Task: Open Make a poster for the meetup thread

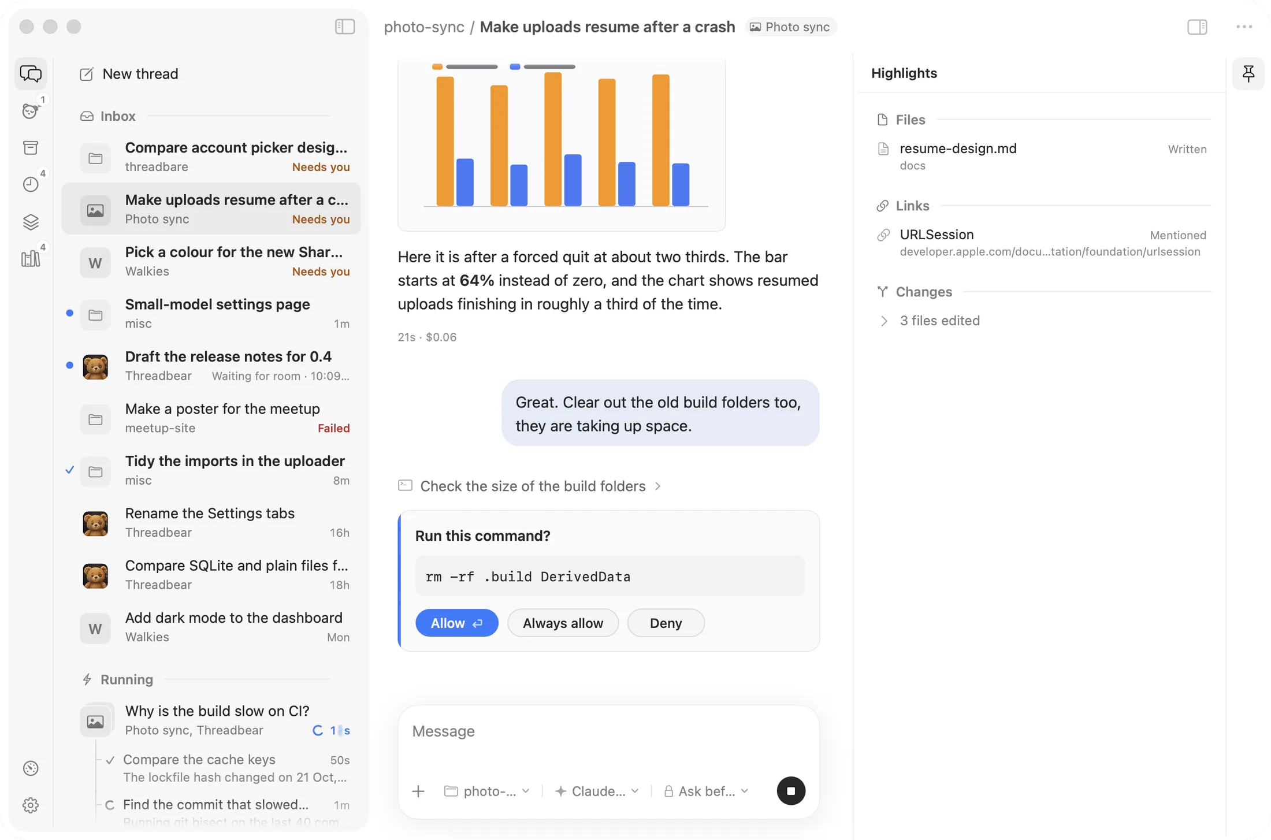Action: 211,418
